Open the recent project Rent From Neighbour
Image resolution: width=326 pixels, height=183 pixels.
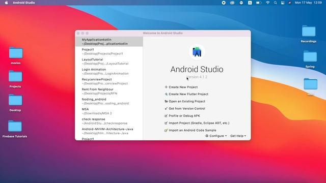pos(109,91)
